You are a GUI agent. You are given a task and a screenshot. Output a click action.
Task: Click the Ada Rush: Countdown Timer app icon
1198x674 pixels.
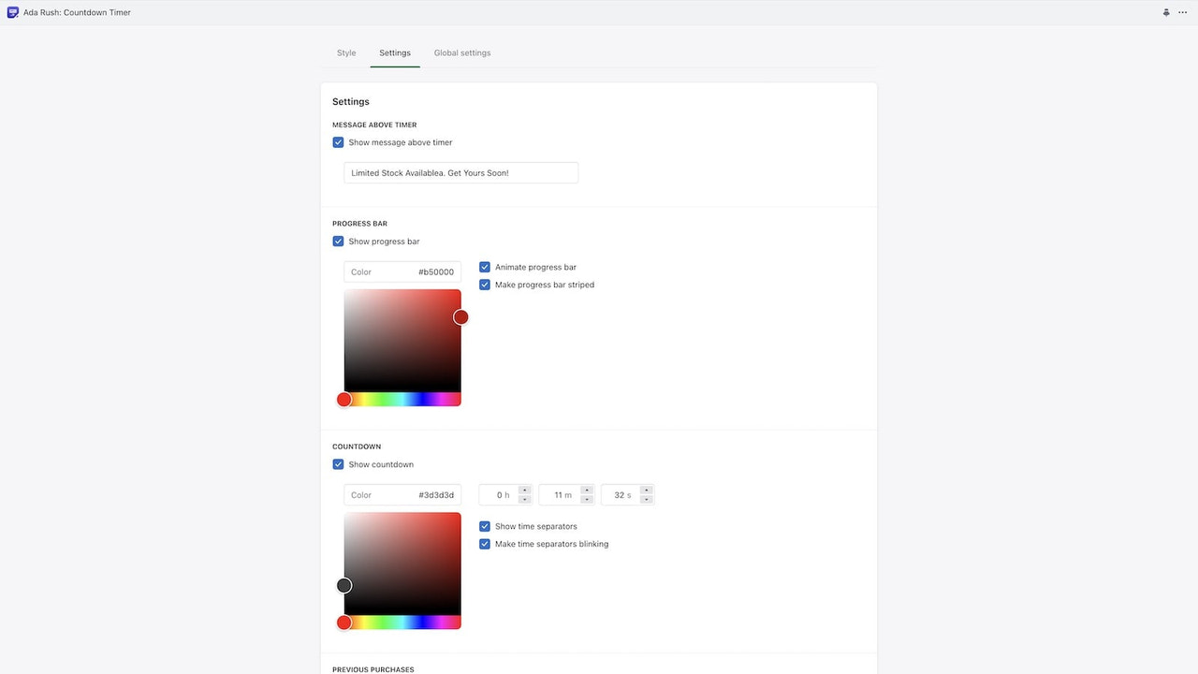coord(11,12)
